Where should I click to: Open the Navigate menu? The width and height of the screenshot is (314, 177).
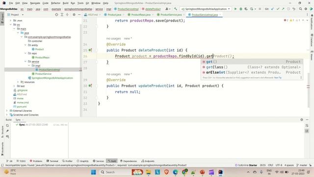pos(35,3)
